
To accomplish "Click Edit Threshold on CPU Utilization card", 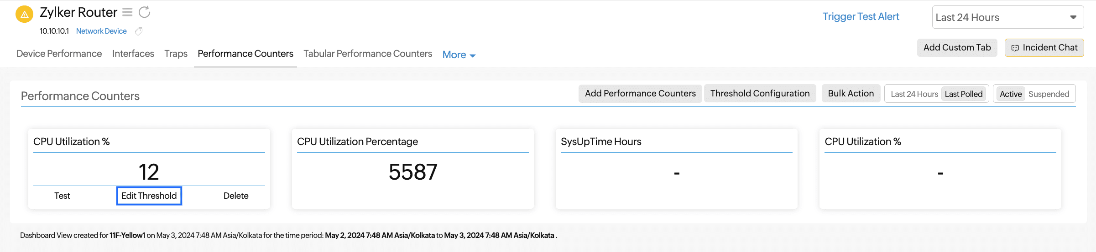I will tap(149, 196).
